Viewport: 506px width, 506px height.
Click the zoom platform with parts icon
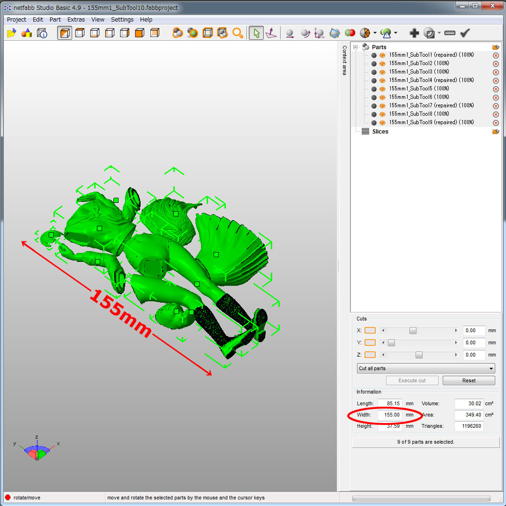(223, 33)
